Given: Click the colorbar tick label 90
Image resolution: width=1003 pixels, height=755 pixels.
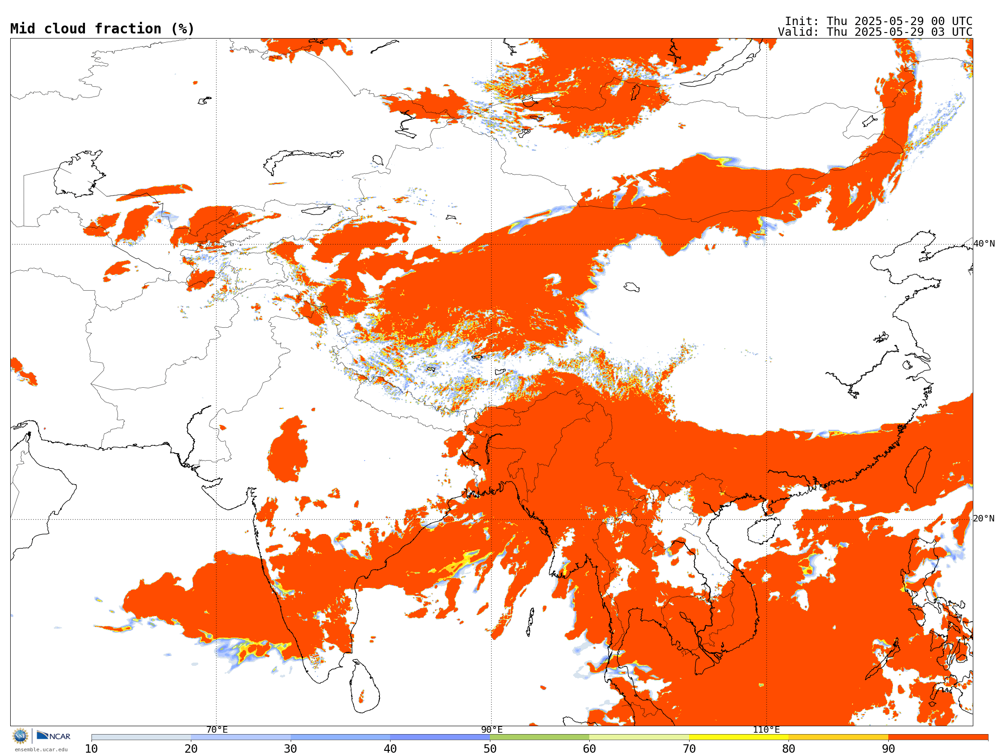Looking at the screenshot, I should click(888, 749).
